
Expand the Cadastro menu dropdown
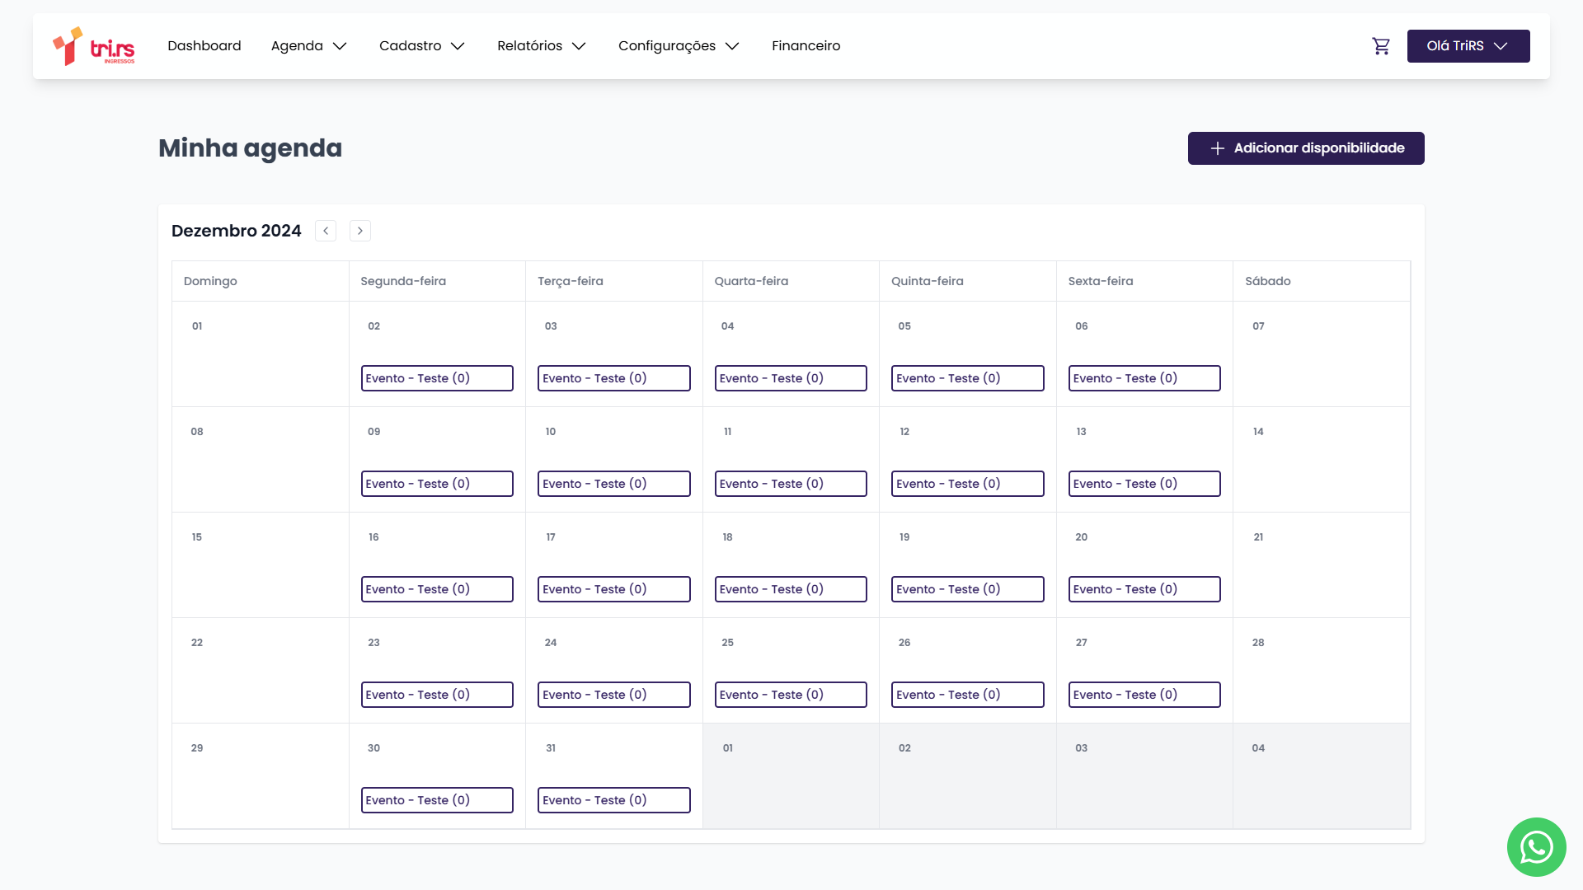(x=421, y=46)
